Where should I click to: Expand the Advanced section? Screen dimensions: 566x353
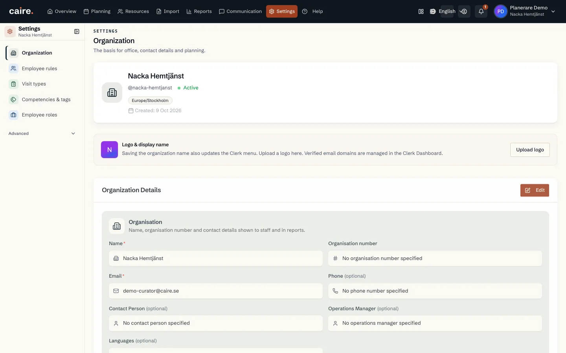pyautogui.click(x=41, y=133)
